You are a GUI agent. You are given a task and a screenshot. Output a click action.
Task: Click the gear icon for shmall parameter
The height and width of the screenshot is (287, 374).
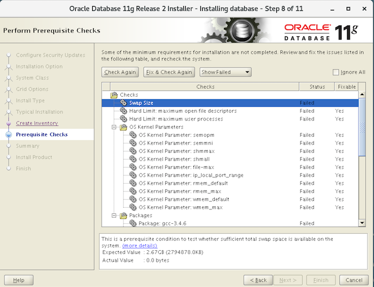133,159
